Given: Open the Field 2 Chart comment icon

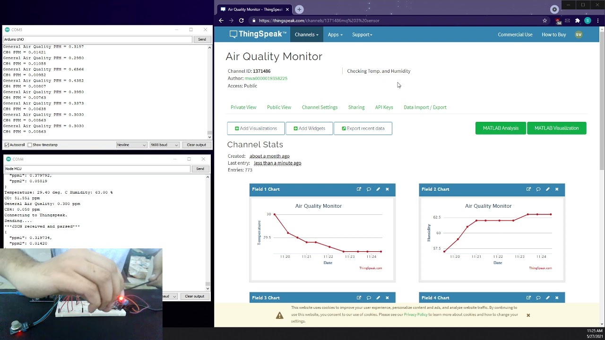Looking at the screenshot, I should click(538, 189).
